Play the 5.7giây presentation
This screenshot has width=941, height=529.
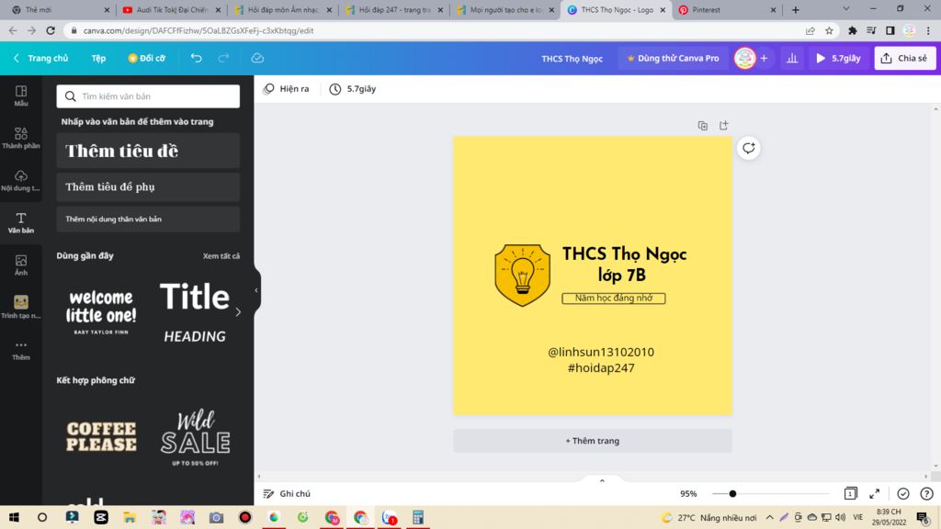click(838, 58)
